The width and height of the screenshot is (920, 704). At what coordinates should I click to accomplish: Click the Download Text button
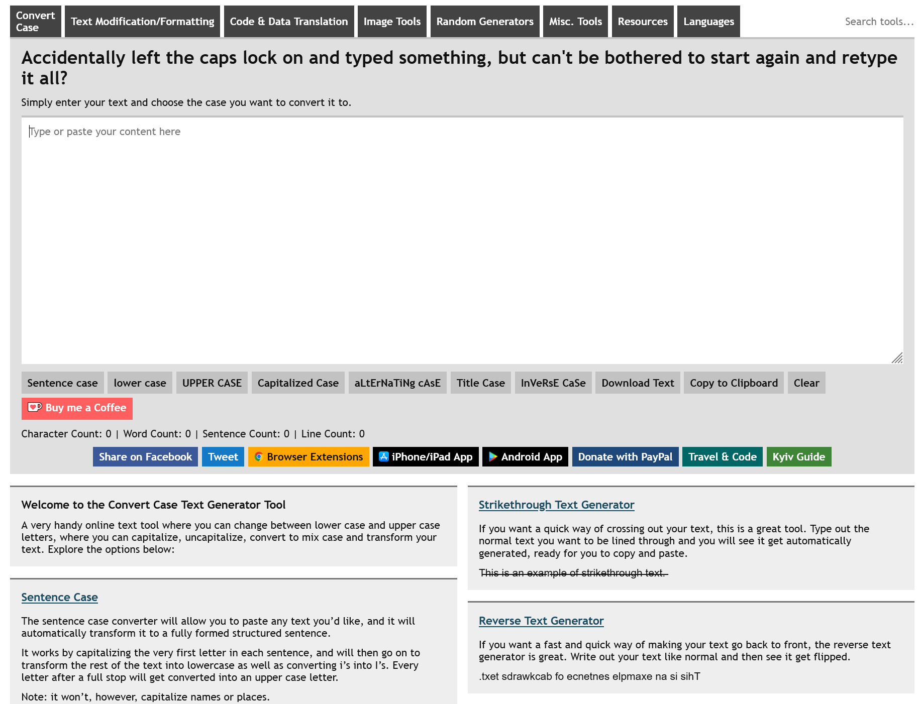pos(638,383)
